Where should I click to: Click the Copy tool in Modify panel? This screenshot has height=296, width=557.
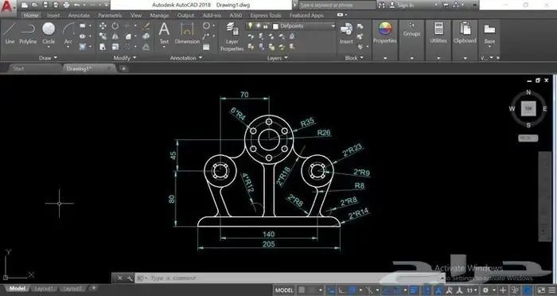coord(103,37)
